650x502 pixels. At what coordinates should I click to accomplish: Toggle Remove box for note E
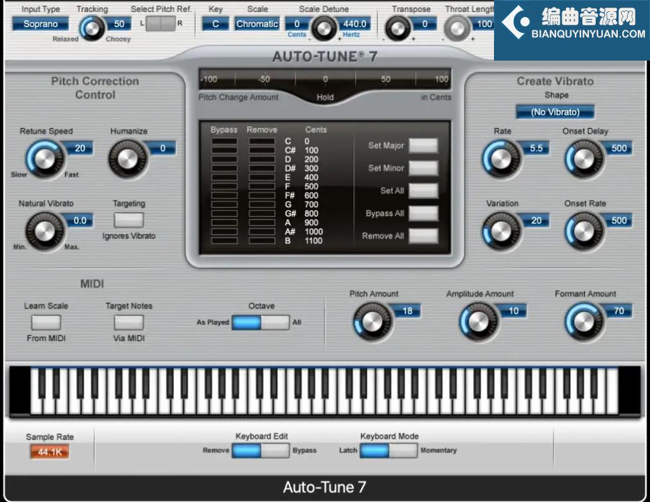pyautogui.click(x=262, y=177)
